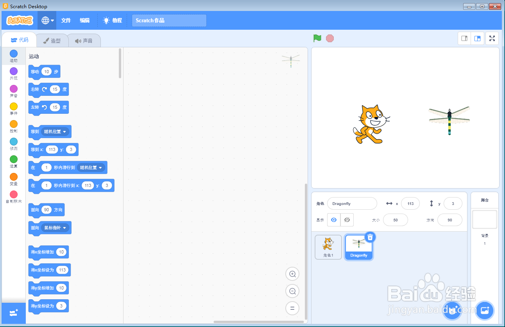Open the 文件 menu

(x=66, y=20)
